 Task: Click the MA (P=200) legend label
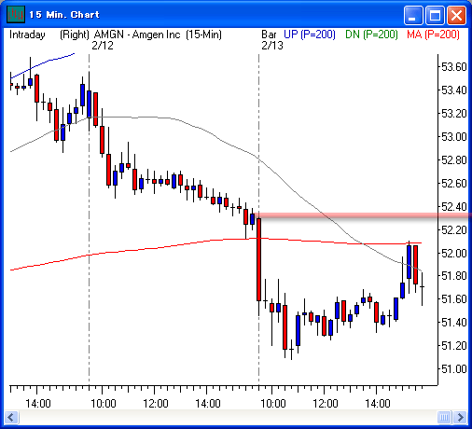tap(433, 35)
